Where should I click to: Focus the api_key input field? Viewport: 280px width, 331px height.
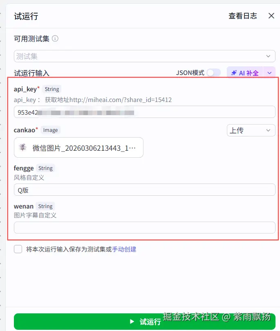click(x=145, y=112)
